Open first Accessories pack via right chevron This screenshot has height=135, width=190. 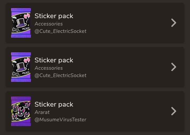(x=173, y=23)
